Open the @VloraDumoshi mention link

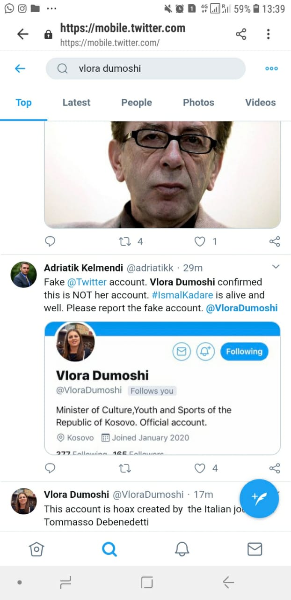pyautogui.click(x=241, y=308)
